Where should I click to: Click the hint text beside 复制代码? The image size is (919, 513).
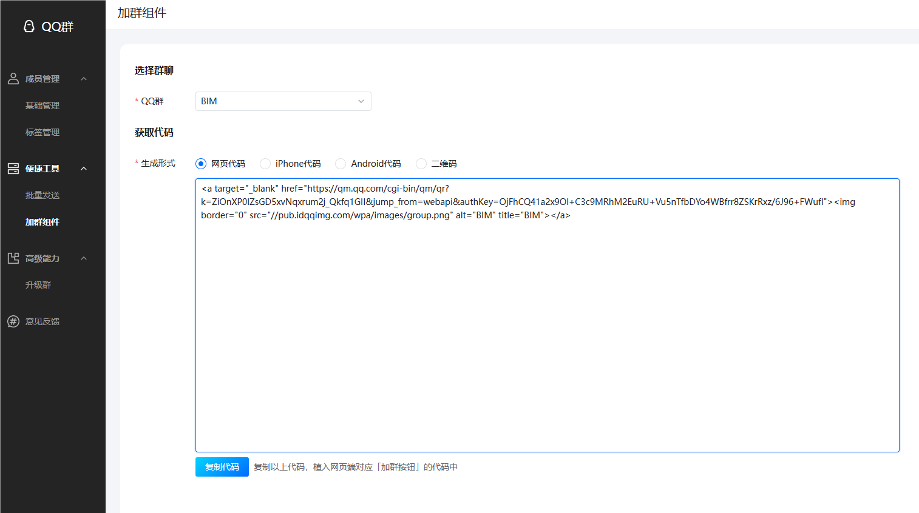point(356,467)
